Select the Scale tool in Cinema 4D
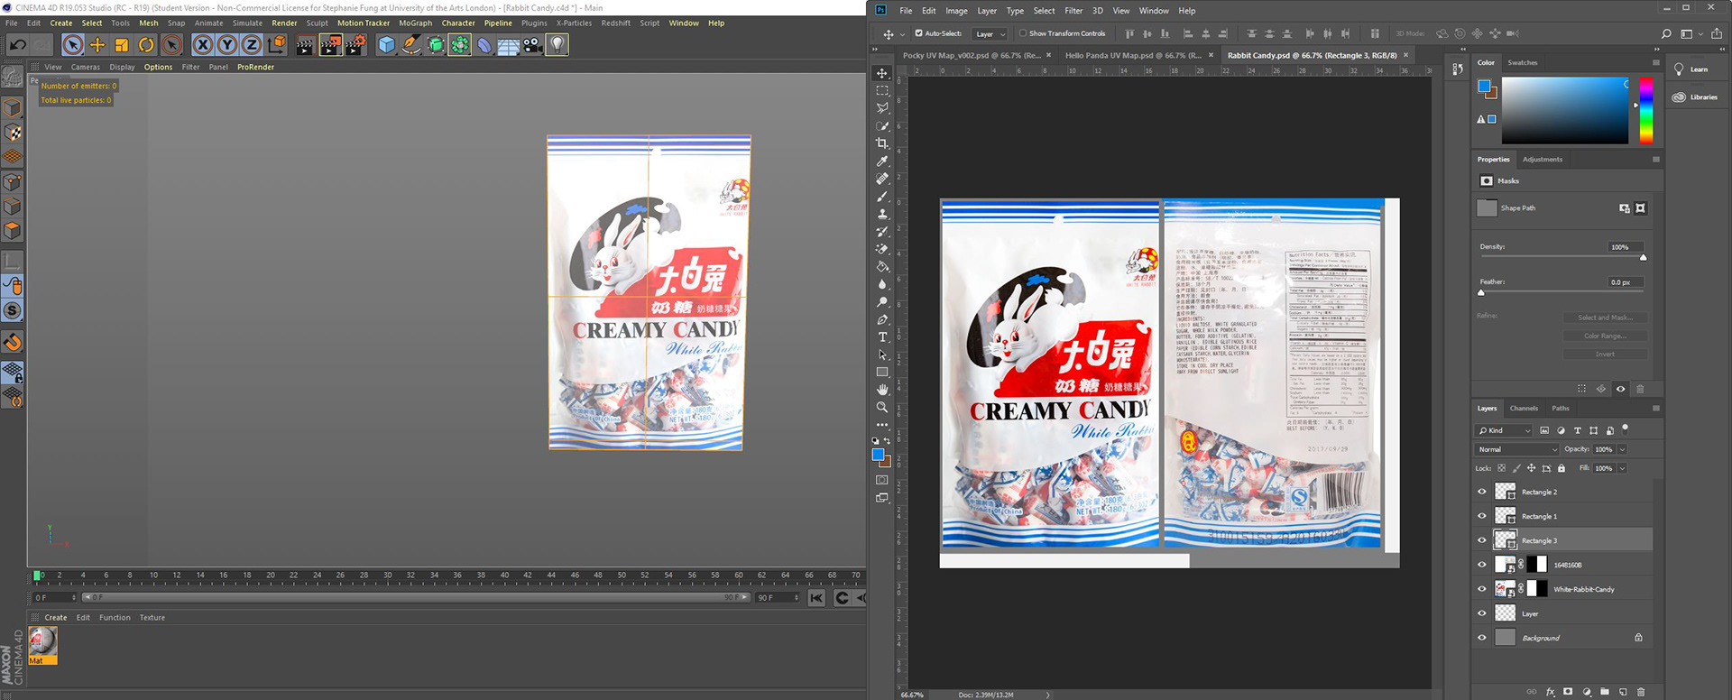 [x=122, y=44]
